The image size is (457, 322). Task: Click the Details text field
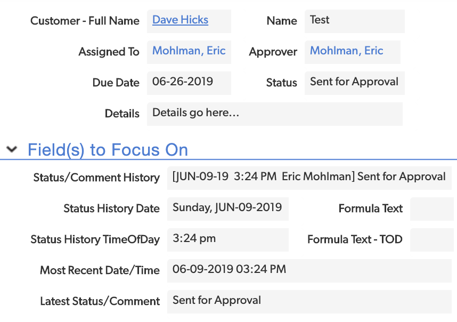click(274, 114)
